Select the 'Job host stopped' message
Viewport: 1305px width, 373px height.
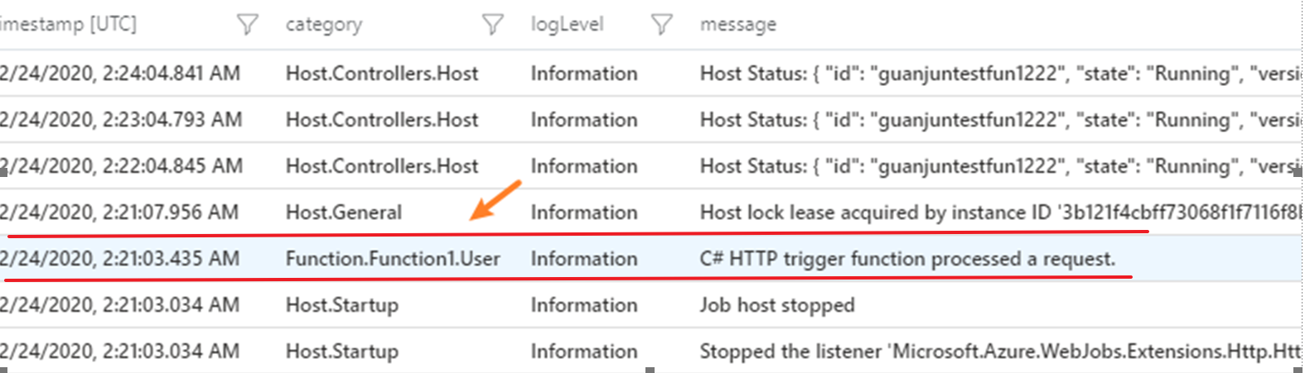point(777,305)
